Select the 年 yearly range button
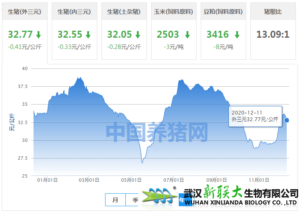Screen dimensions: 300x212 click(x=181, y=200)
